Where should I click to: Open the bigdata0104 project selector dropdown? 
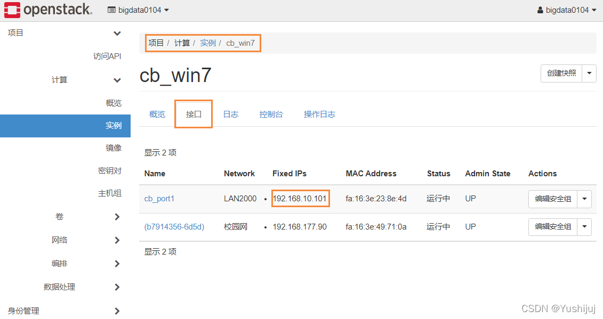coord(139,10)
